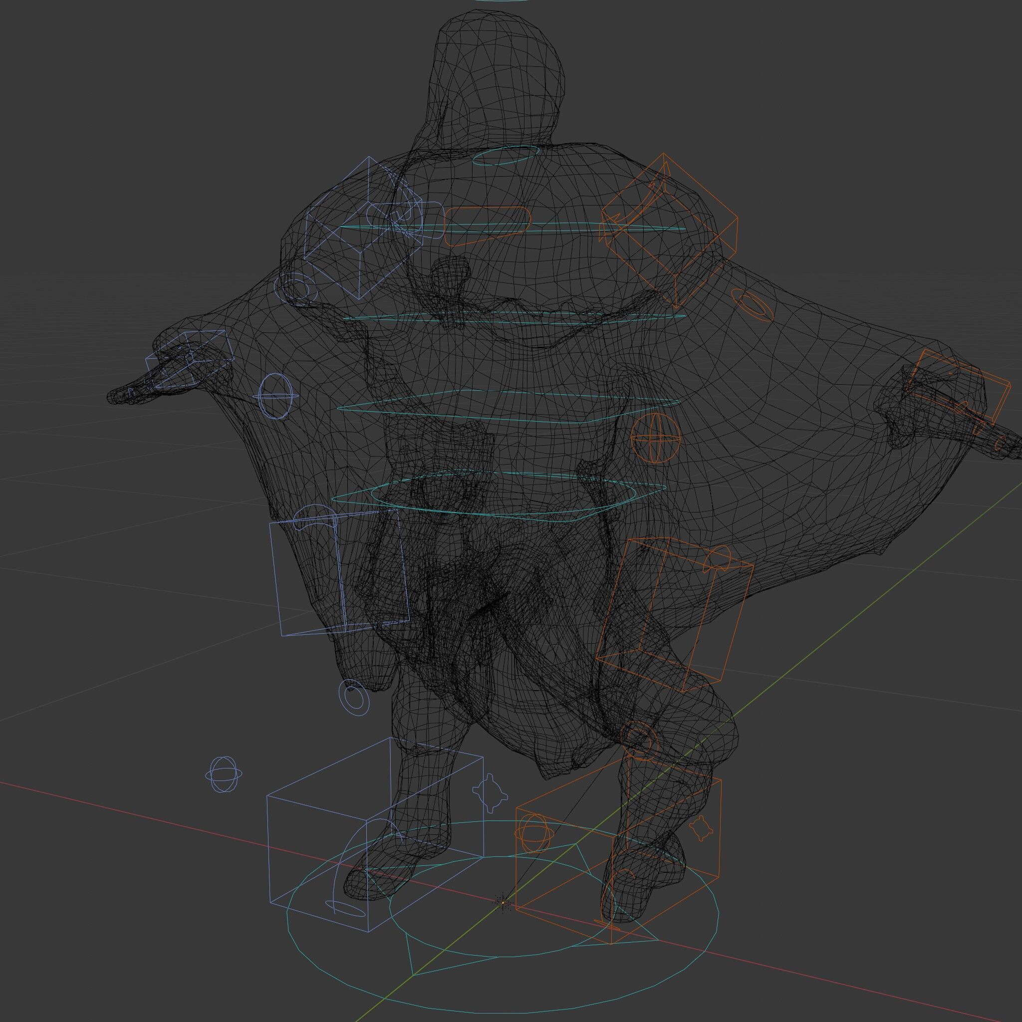Select the blue gear-shaped control
1022x1022 pixels.
(x=491, y=793)
